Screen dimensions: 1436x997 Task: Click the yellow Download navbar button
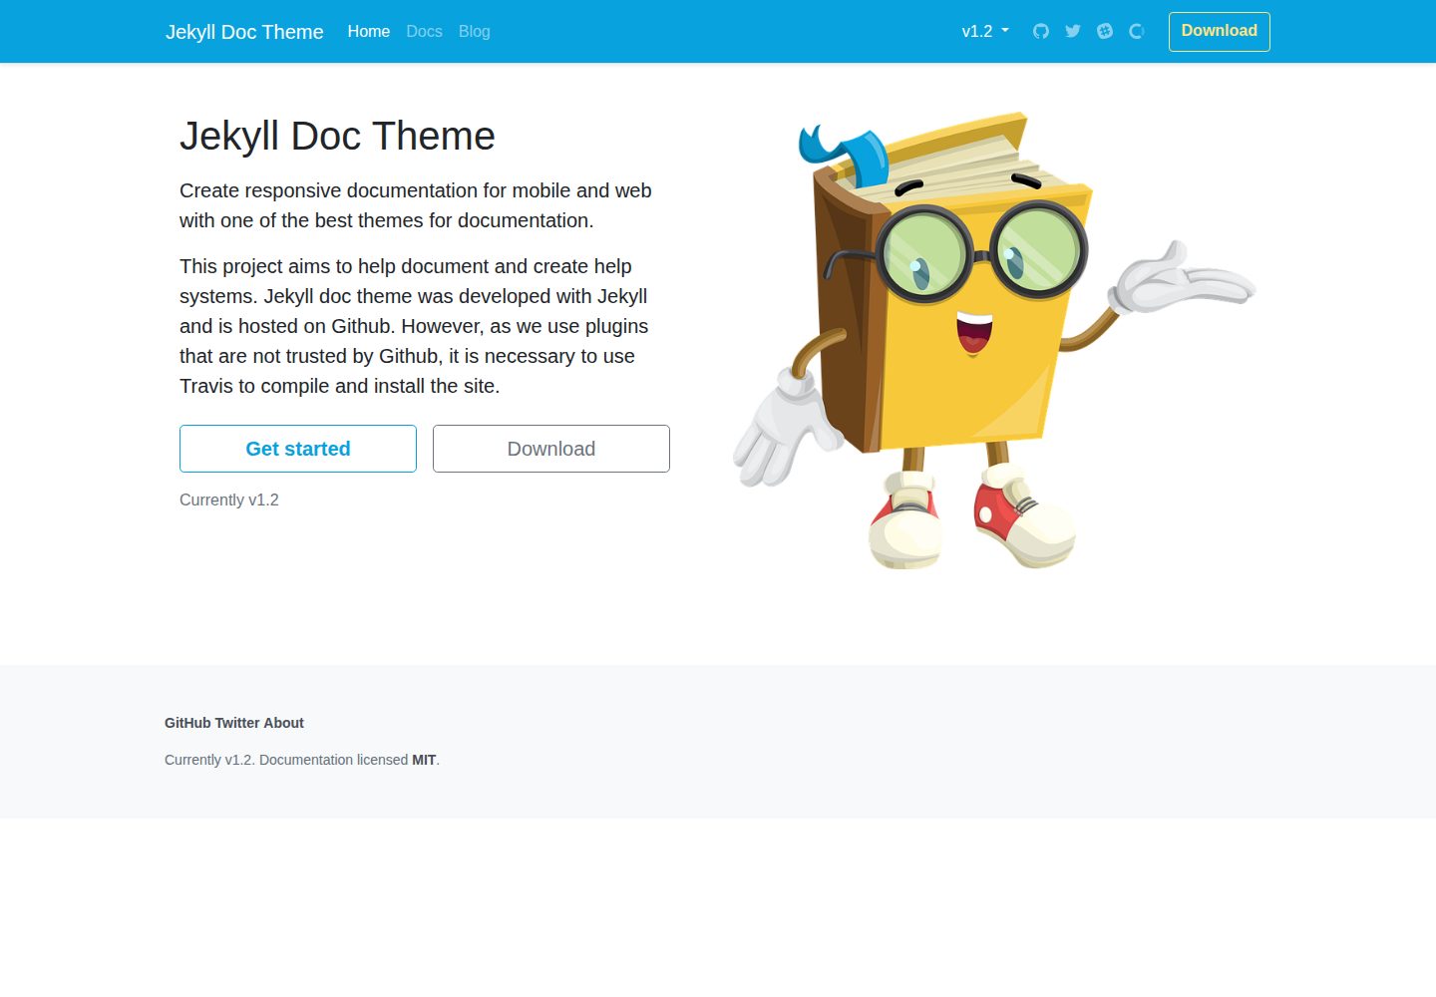coord(1220,31)
